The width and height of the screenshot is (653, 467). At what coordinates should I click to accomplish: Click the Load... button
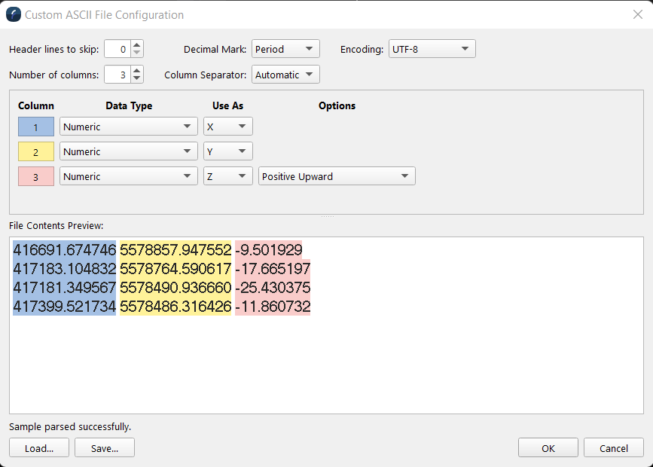39,447
